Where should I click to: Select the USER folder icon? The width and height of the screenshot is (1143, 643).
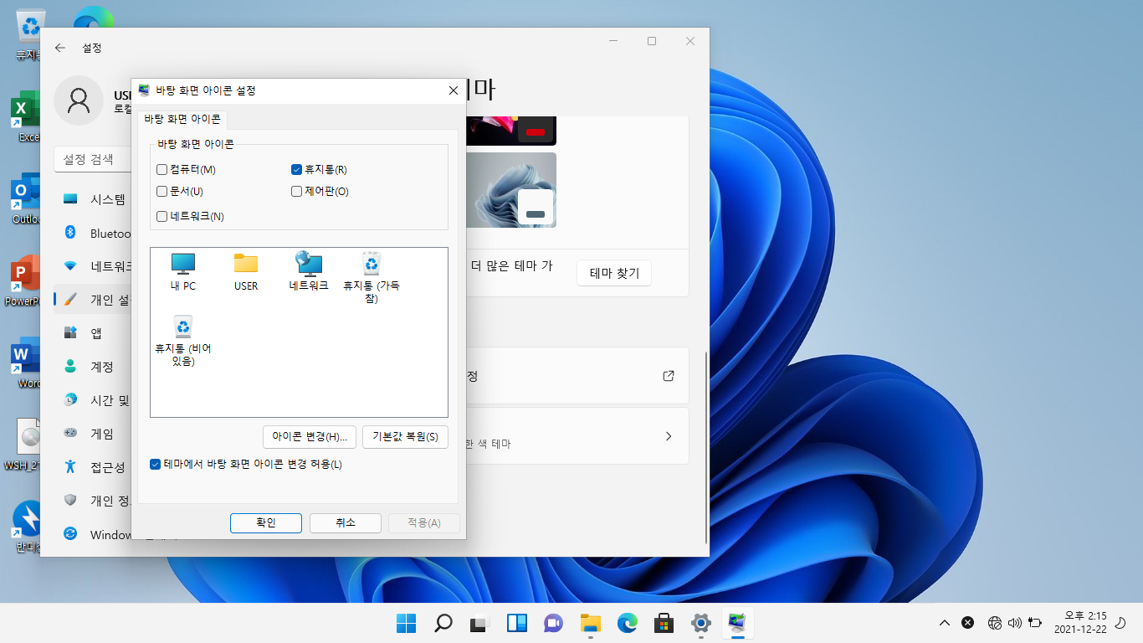click(x=246, y=271)
